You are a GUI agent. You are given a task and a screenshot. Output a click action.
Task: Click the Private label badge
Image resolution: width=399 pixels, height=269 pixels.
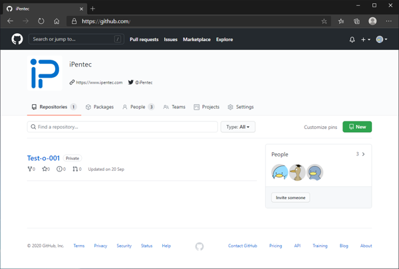coord(72,158)
